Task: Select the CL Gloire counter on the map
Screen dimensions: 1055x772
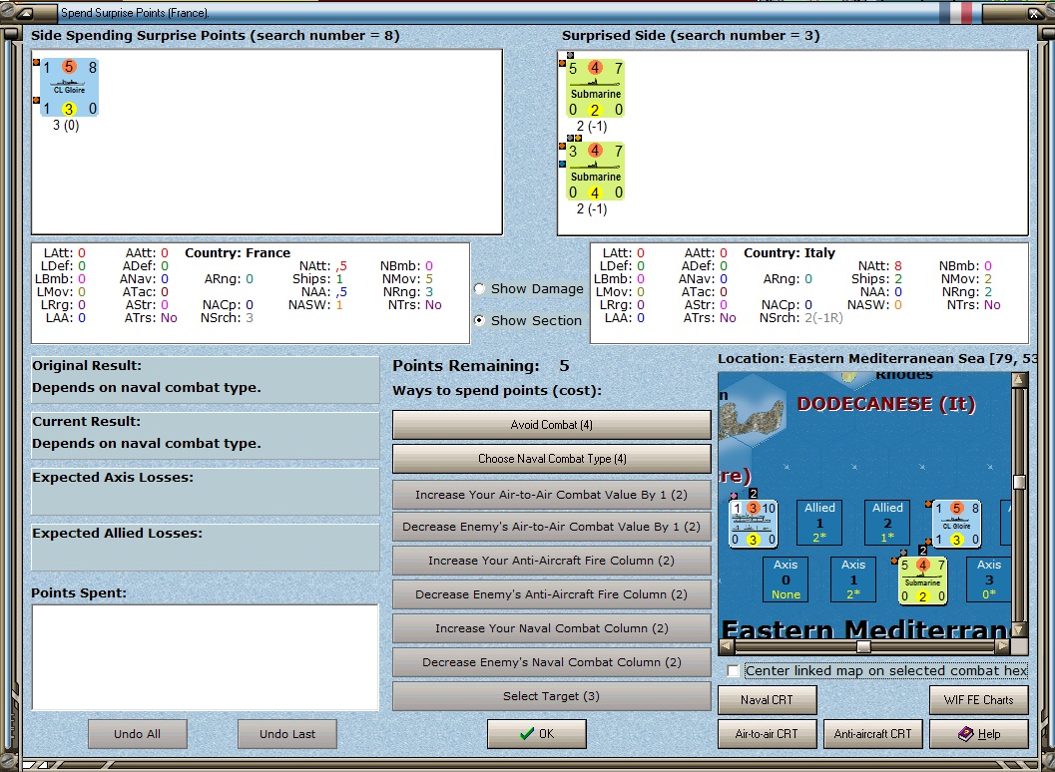Action: (x=956, y=524)
